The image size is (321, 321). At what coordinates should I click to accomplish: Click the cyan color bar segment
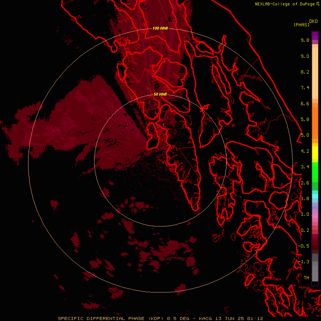click(315, 196)
